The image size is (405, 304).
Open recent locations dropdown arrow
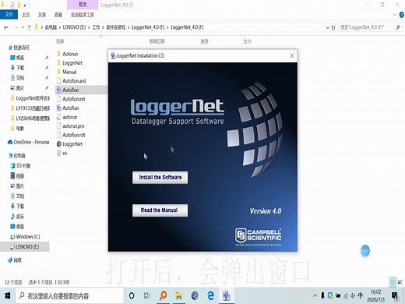pos(23,27)
